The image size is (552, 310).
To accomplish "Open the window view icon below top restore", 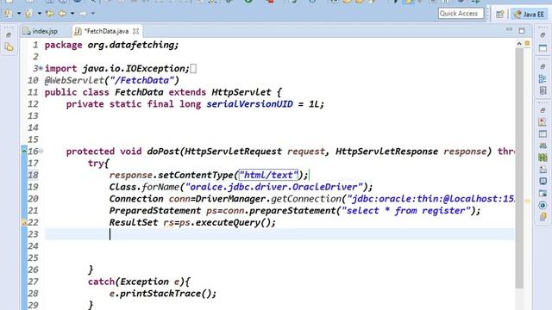I will pyautogui.click(x=543, y=47).
